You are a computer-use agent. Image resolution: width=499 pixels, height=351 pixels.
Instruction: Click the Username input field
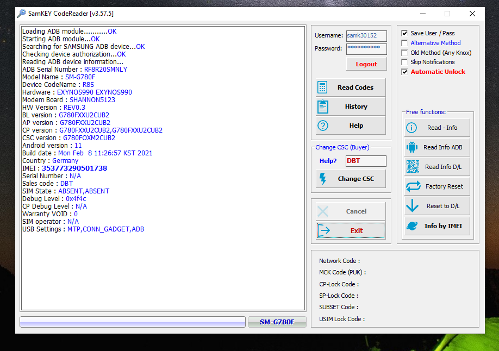(x=366, y=36)
